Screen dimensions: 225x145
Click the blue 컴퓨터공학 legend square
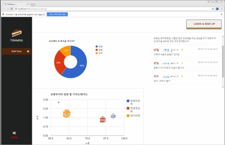coord(128,101)
